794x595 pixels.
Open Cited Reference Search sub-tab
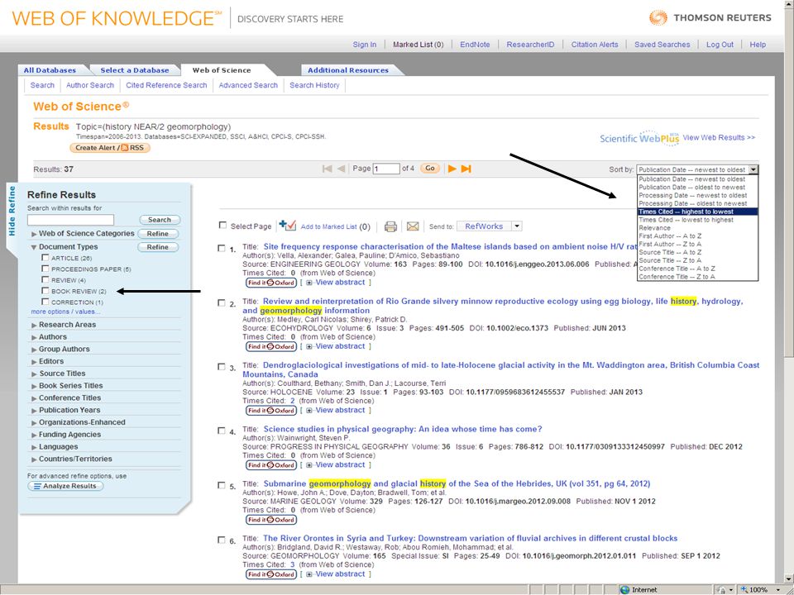(166, 85)
